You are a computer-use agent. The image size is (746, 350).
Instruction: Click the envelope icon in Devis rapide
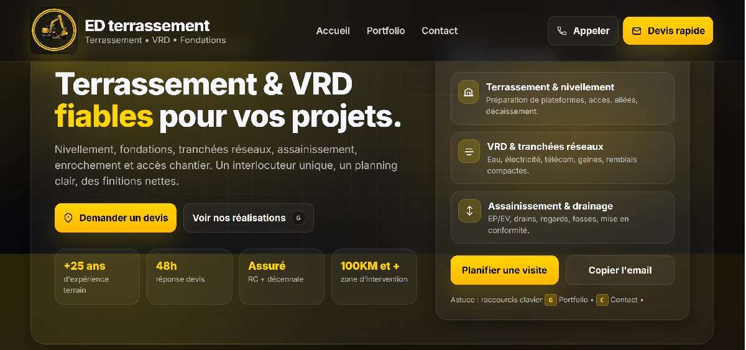(637, 31)
